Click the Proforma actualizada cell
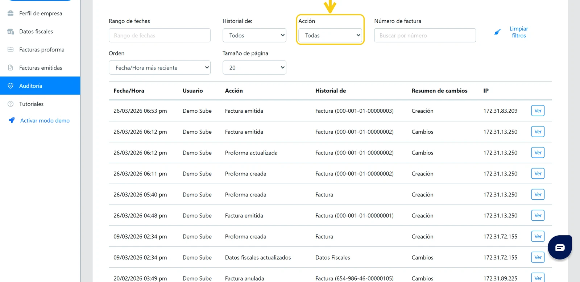580x282 pixels. pos(251,153)
